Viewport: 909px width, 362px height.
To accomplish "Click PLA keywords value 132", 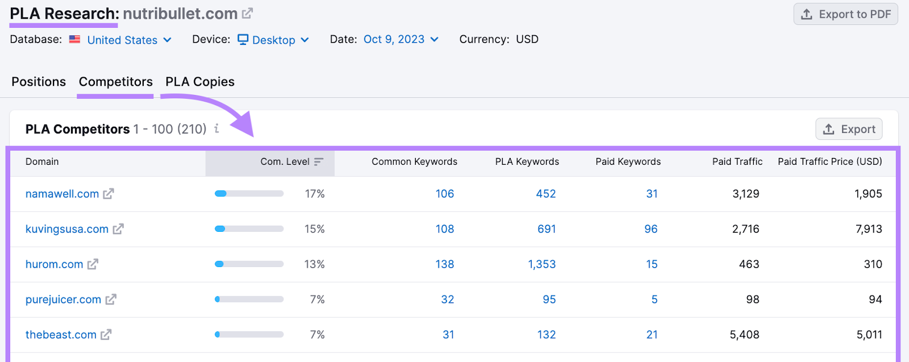I will coord(547,335).
